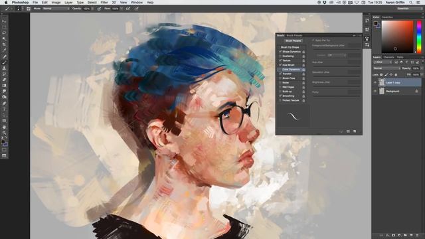Open the painting Mode dropdown

point(56,9)
